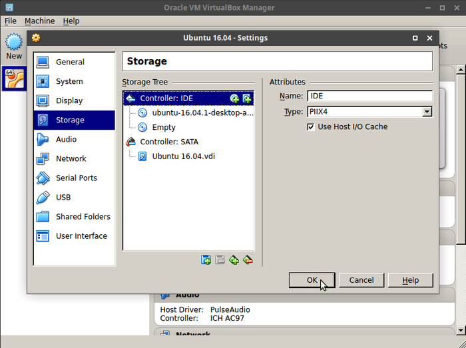
Task: Minimize the VirtualBox Manager window
Action: pyautogui.click(x=428, y=8)
